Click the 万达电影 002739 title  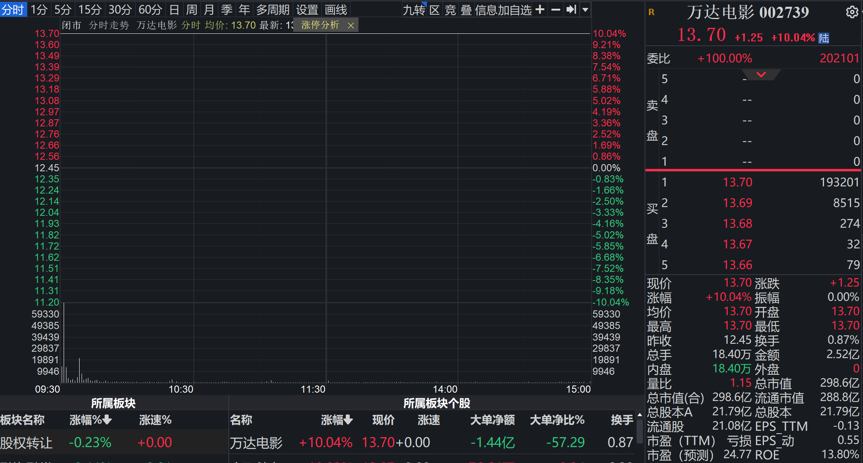coord(748,12)
